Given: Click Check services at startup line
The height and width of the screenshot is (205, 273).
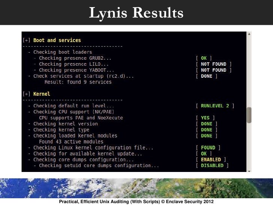Looking at the screenshot, I should click(81, 76).
